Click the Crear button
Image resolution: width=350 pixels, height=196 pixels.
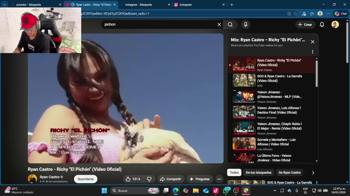[305, 24]
